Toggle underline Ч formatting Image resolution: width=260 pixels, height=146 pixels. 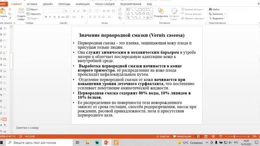pos(54,17)
